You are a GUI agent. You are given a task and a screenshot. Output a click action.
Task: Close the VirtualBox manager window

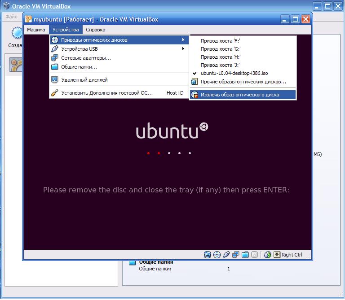338,6
